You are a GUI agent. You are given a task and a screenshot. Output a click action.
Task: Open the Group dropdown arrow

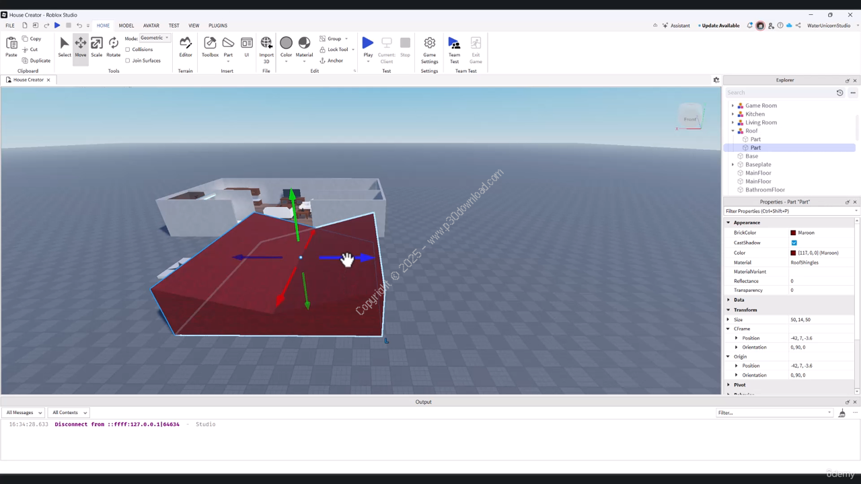point(346,39)
